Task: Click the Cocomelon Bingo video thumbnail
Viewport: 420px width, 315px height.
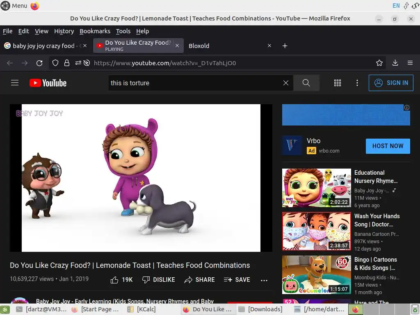Action: (316, 274)
